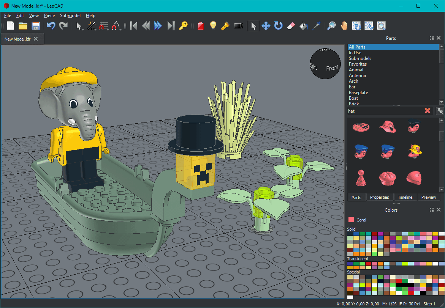Image resolution: width=445 pixels, height=308 pixels.
Task: Open the Submodel menu
Action: [x=70, y=16]
